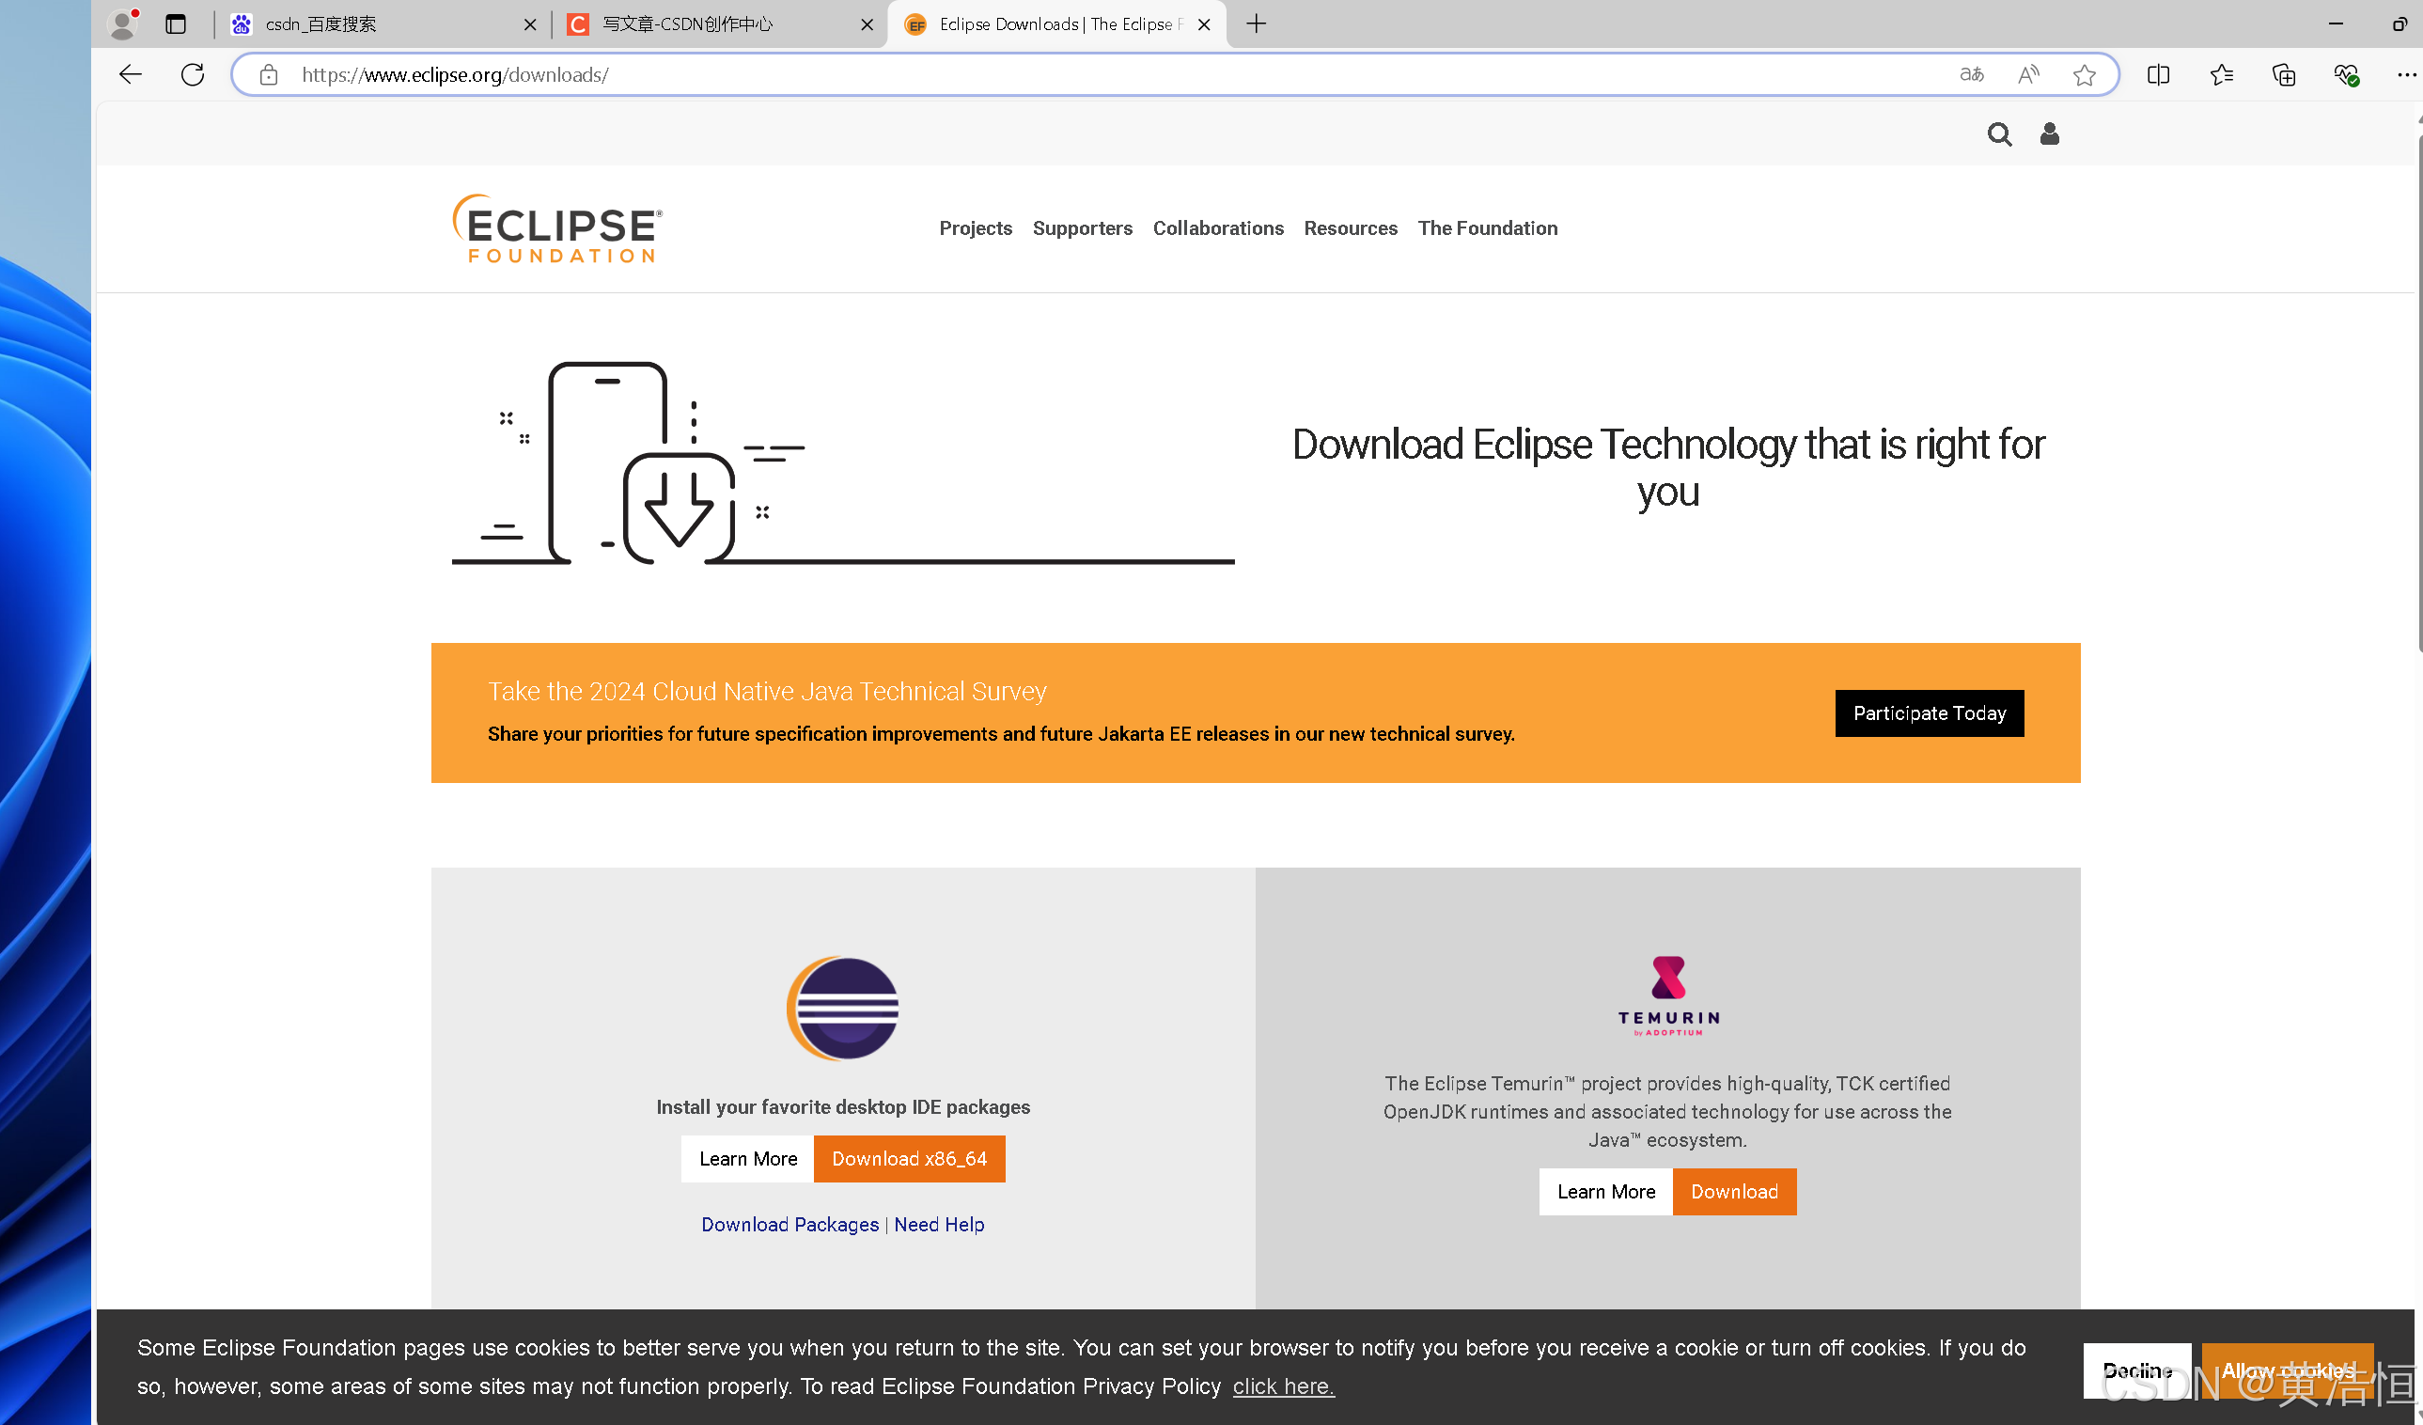Open the browser profile avatar
2423x1425 pixels.
pos(122,24)
